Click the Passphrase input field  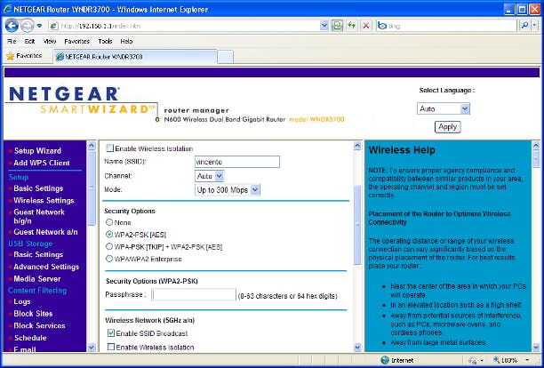pos(194,295)
